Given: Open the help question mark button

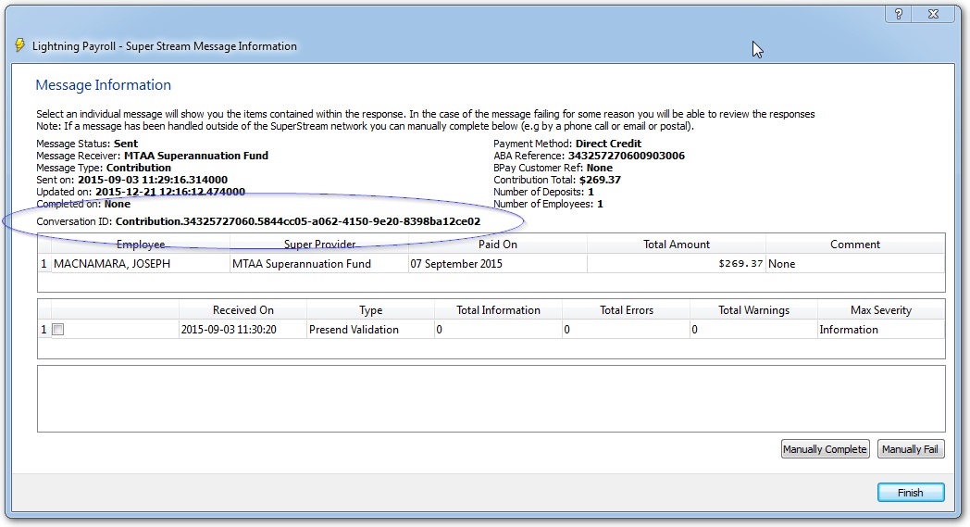Looking at the screenshot, I should pyautogui.click(x=899, y=14).
